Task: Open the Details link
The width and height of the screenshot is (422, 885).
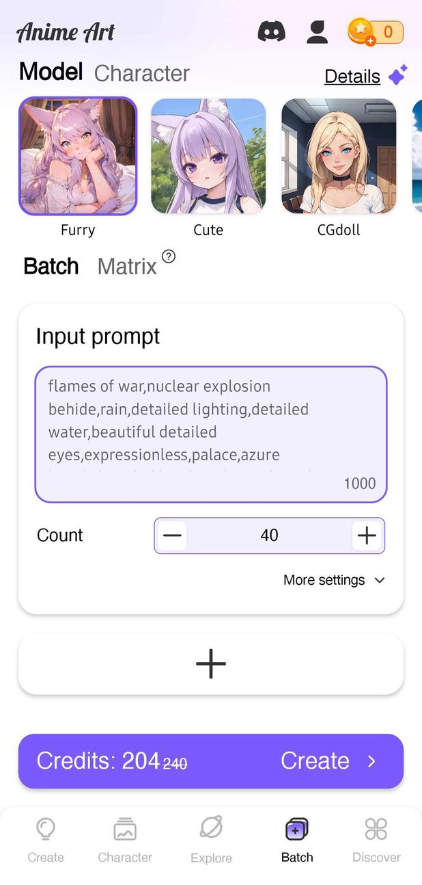Action: (x=352, y=76)
